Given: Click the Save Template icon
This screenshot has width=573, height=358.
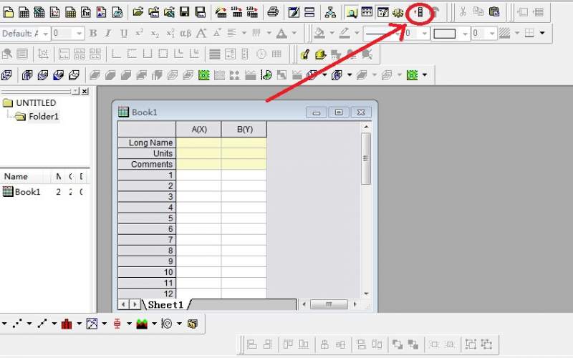Looking at the screenshot, I should (x=201, y=12).
